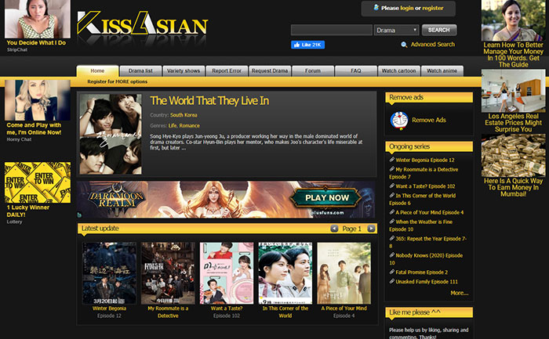Image resolution: width=549 pixels, height=339 pixels.
Task: Open the Drama search type dropdown
Action: click(395, 31)
